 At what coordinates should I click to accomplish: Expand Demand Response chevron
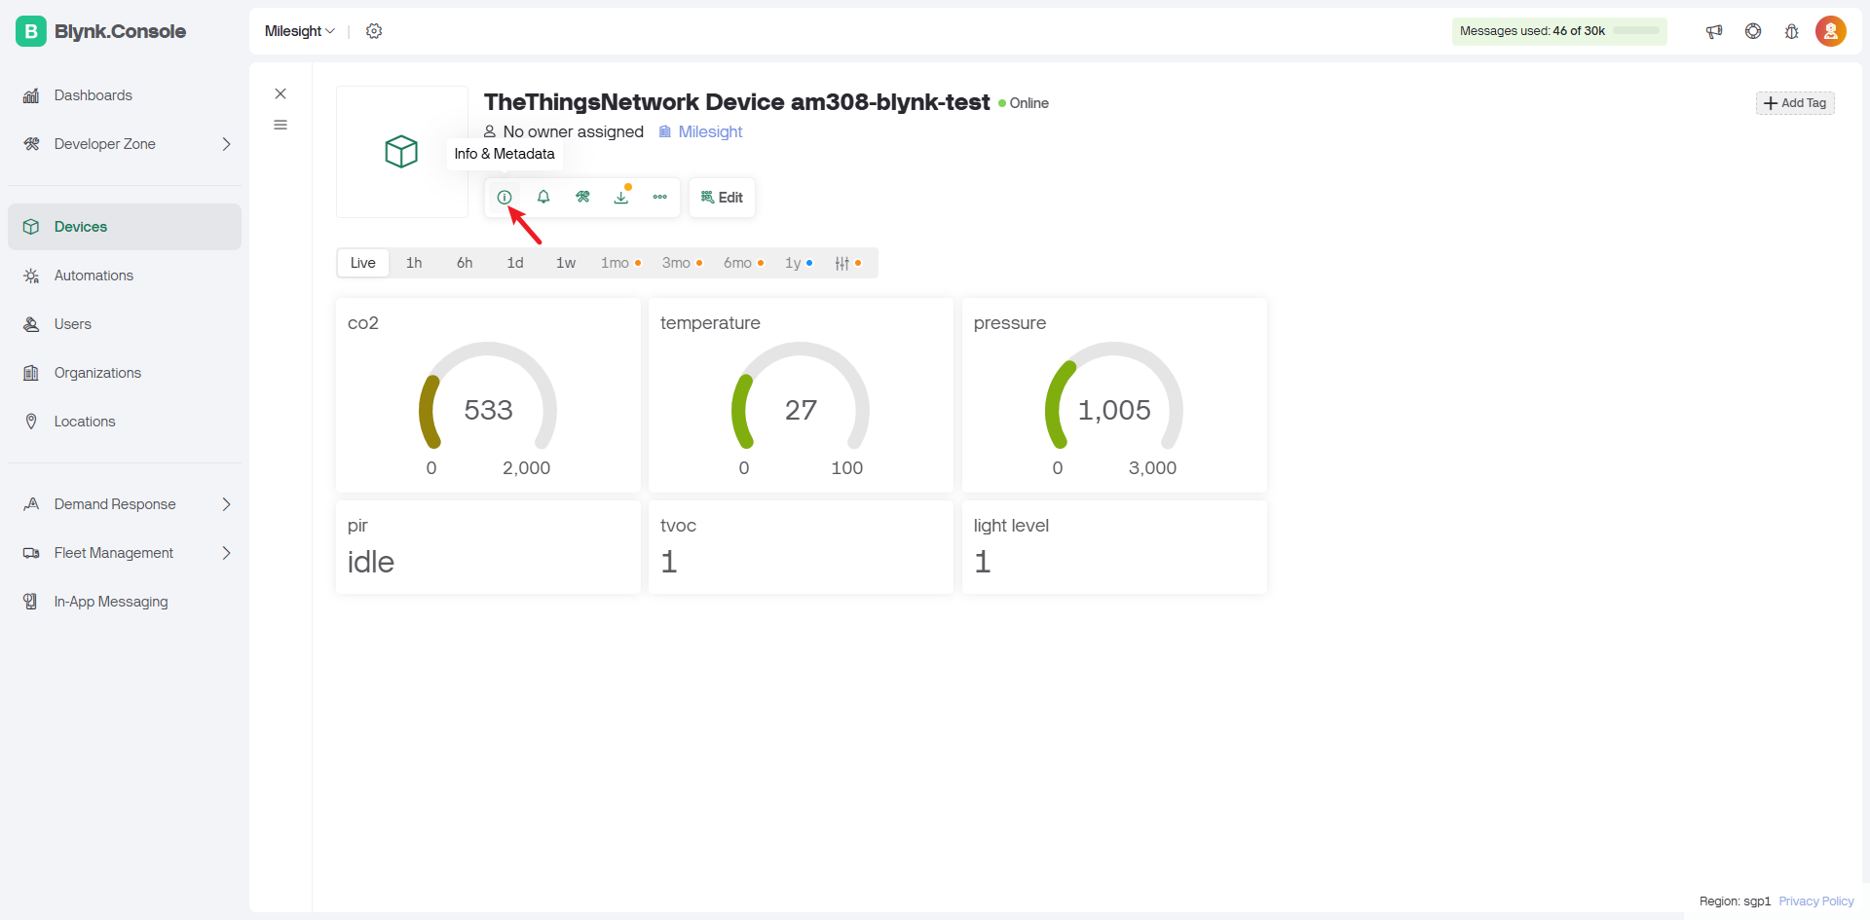click(x=226, y=504)
